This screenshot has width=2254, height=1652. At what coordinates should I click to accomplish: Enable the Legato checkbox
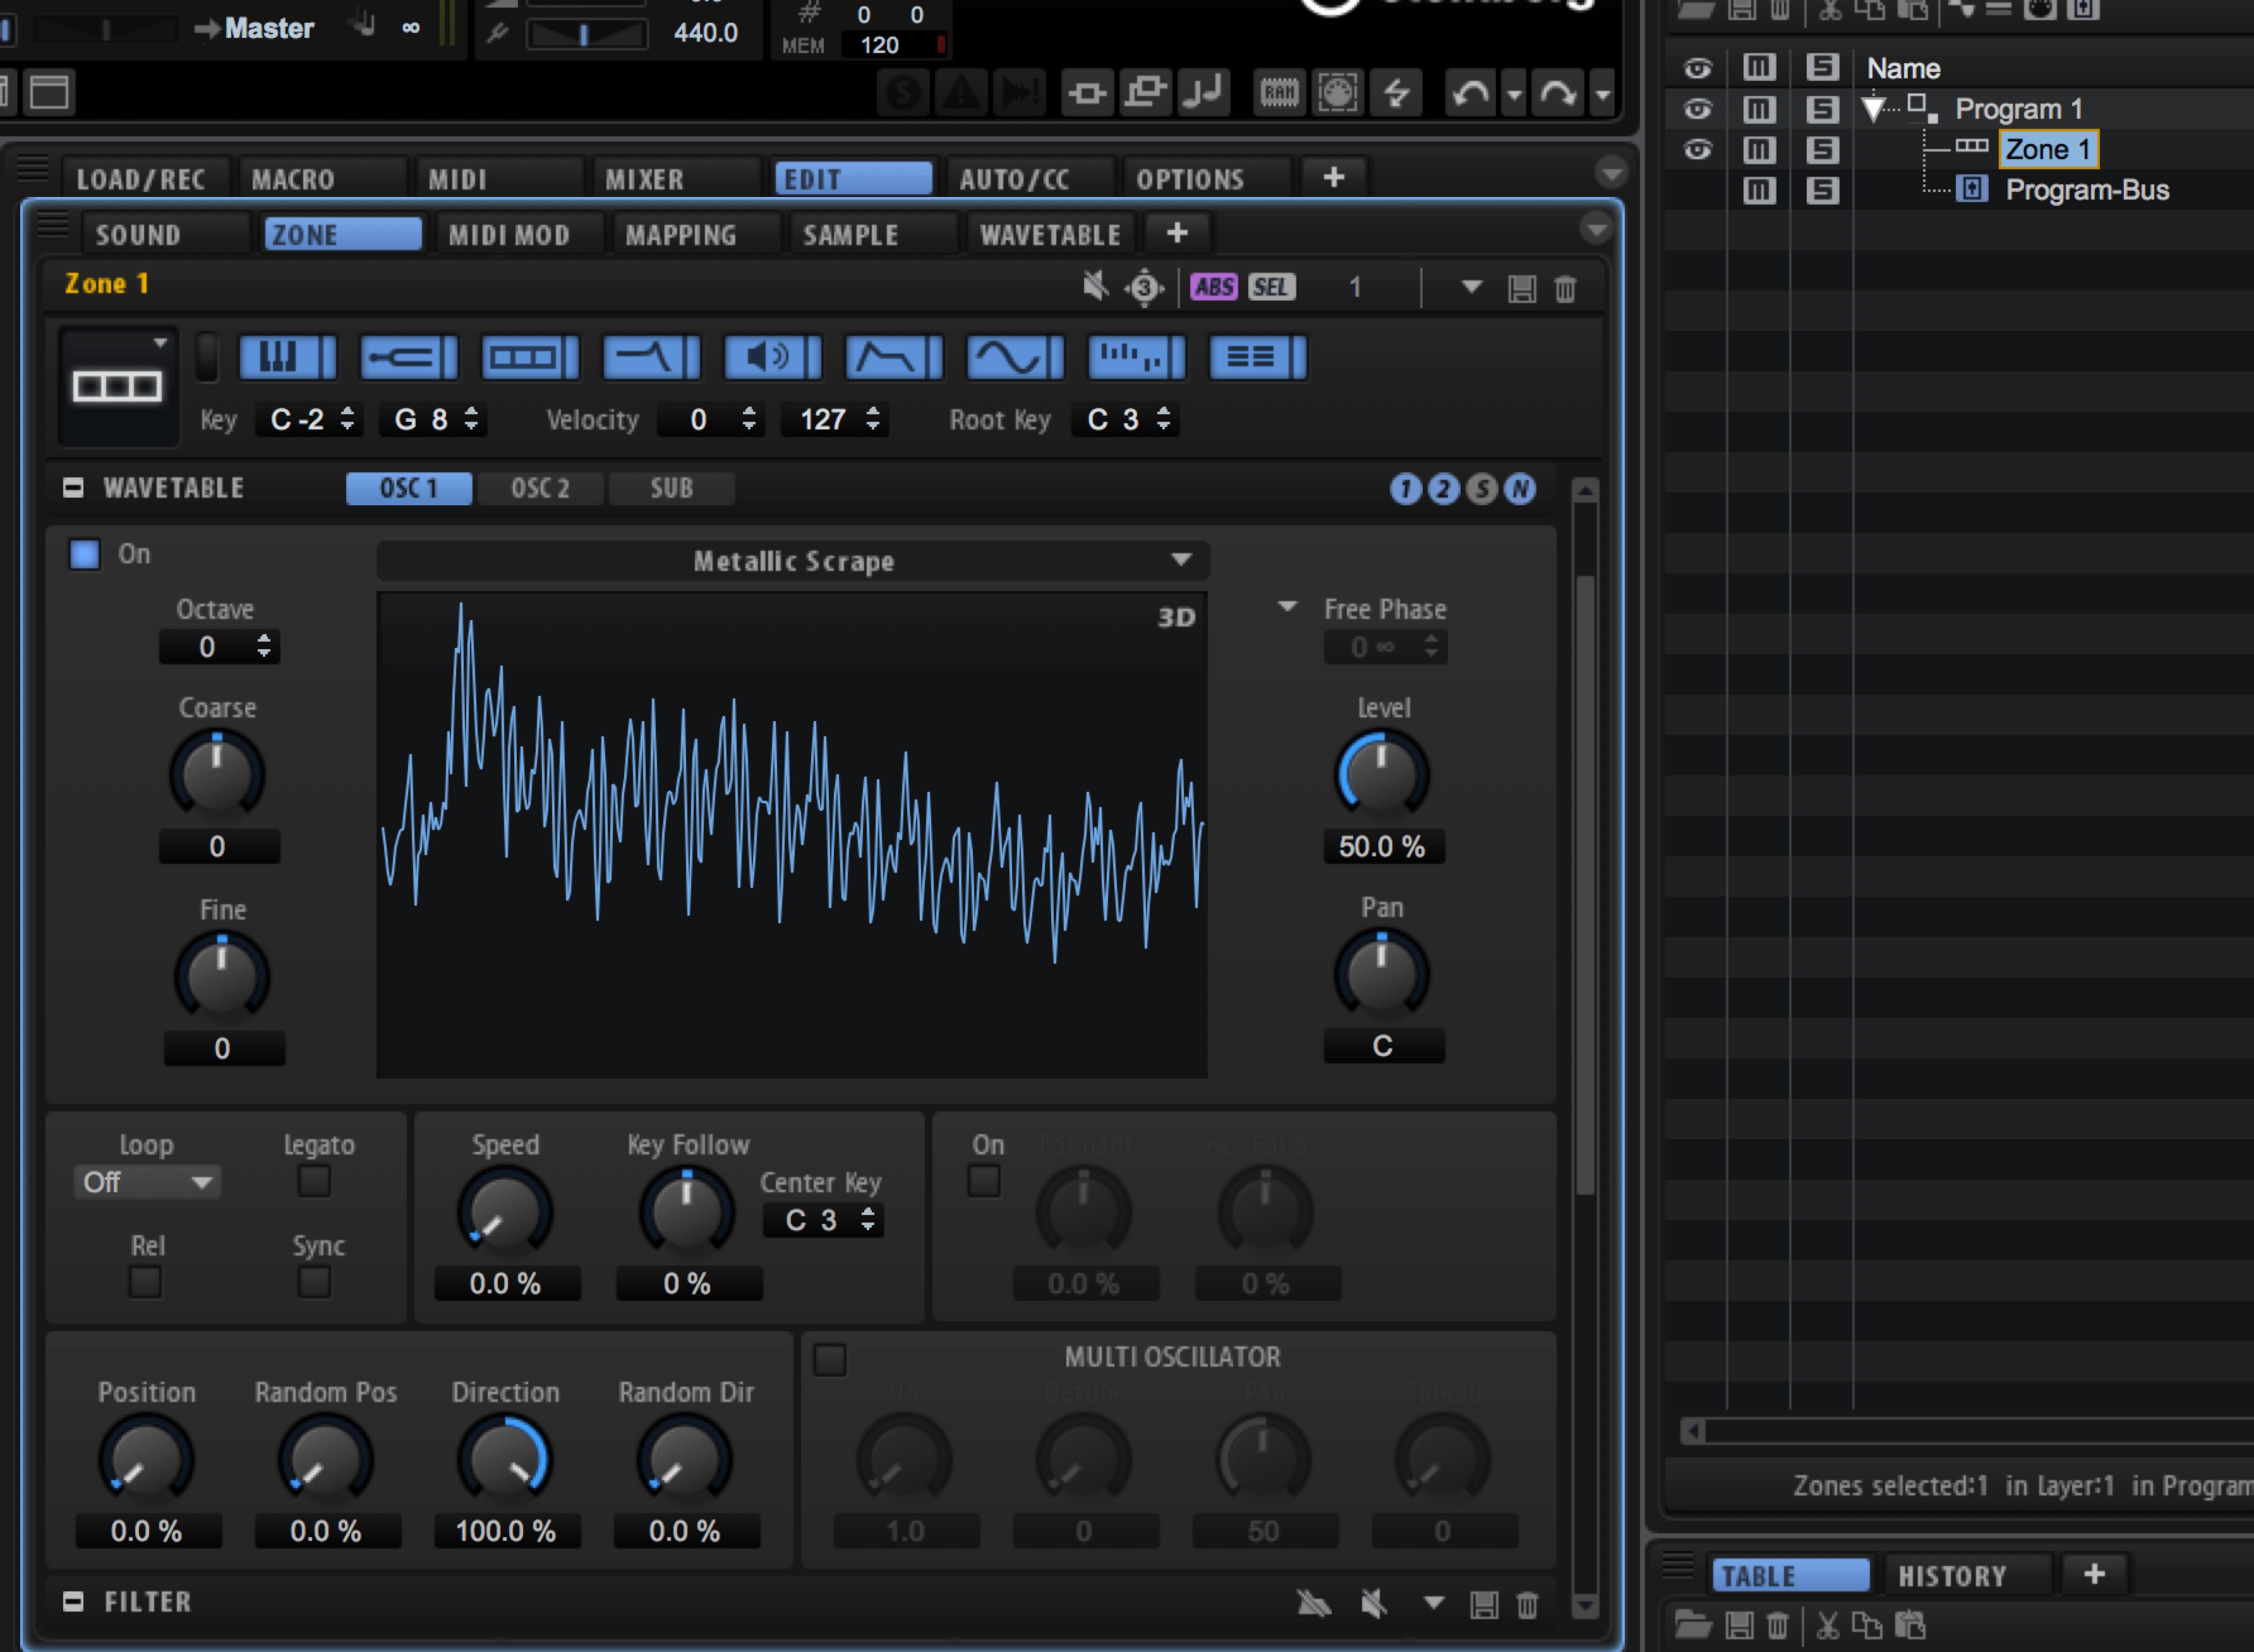coord(314,1181)
